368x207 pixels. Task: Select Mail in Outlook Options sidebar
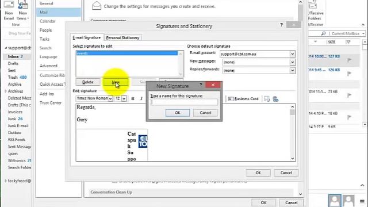pos(59,12)
